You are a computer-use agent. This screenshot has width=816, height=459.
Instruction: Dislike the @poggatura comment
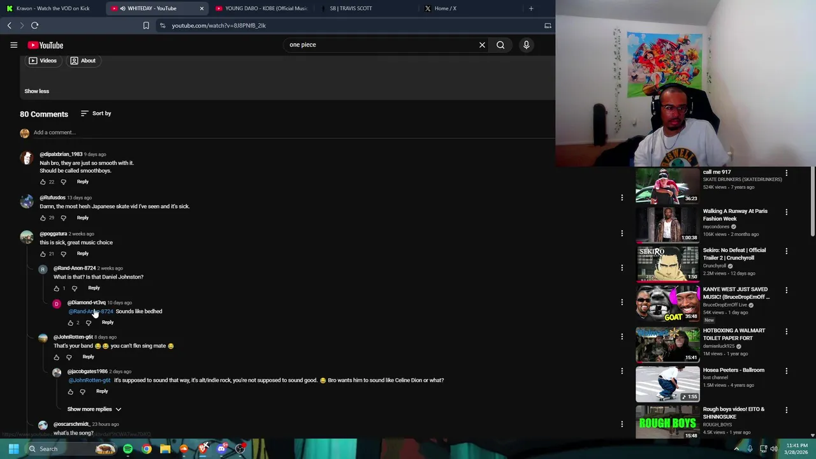tap(63, 254)
